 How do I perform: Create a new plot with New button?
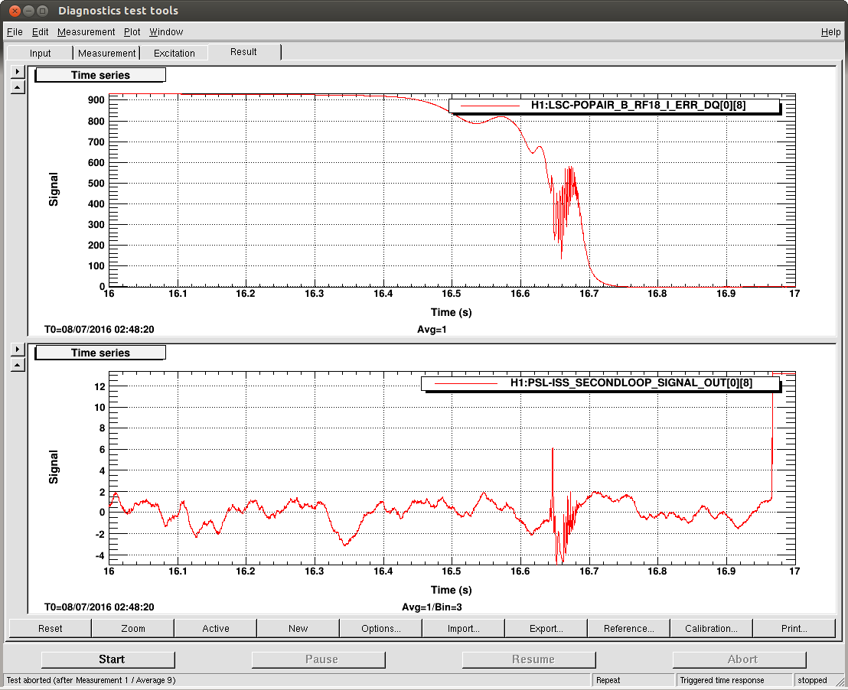pos(298,628)
